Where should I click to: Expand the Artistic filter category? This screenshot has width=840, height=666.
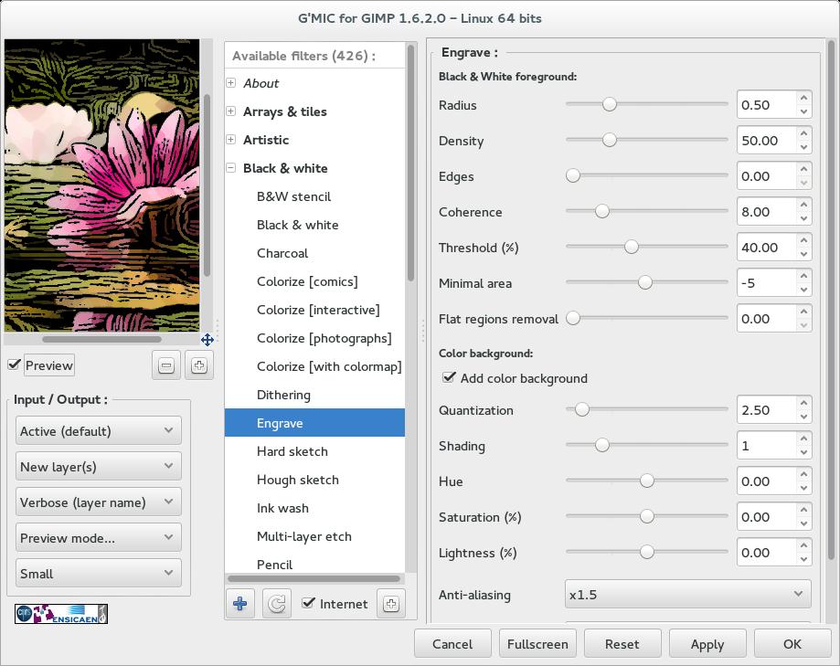[231, 140]
